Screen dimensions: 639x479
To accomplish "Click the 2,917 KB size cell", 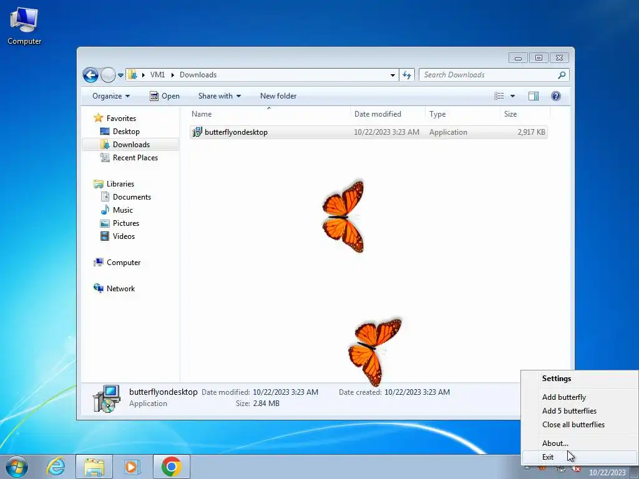I will [531, 132].
